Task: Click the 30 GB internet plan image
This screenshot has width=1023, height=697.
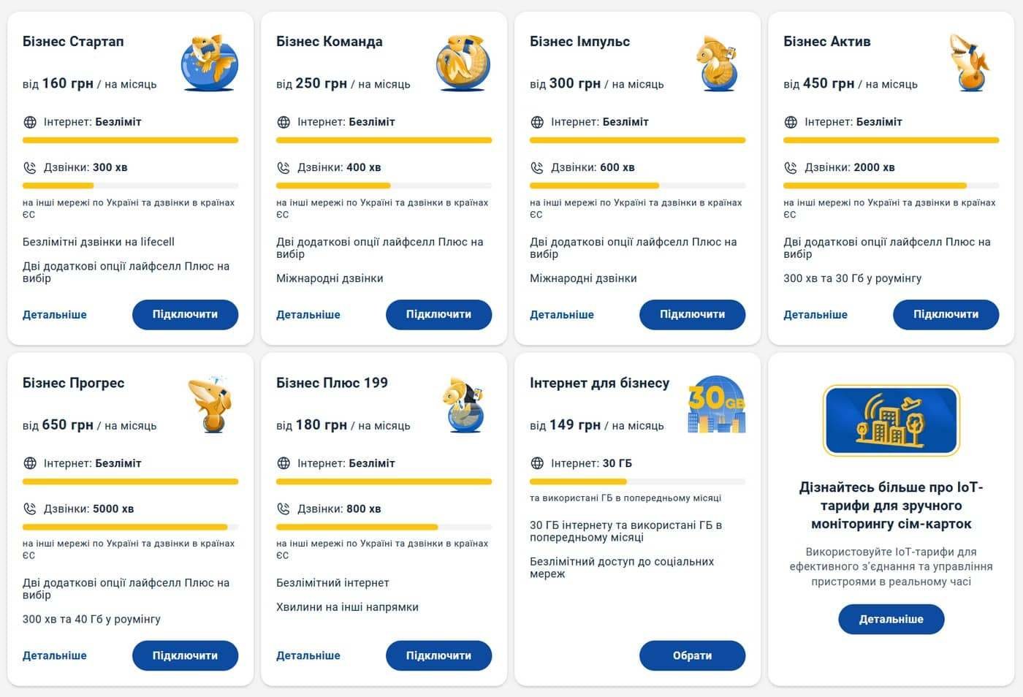Action: [716, 404]
